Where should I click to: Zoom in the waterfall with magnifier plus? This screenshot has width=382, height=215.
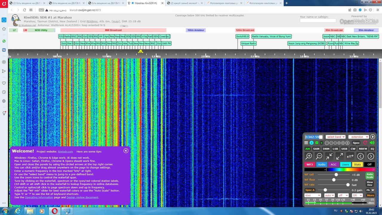309,156
